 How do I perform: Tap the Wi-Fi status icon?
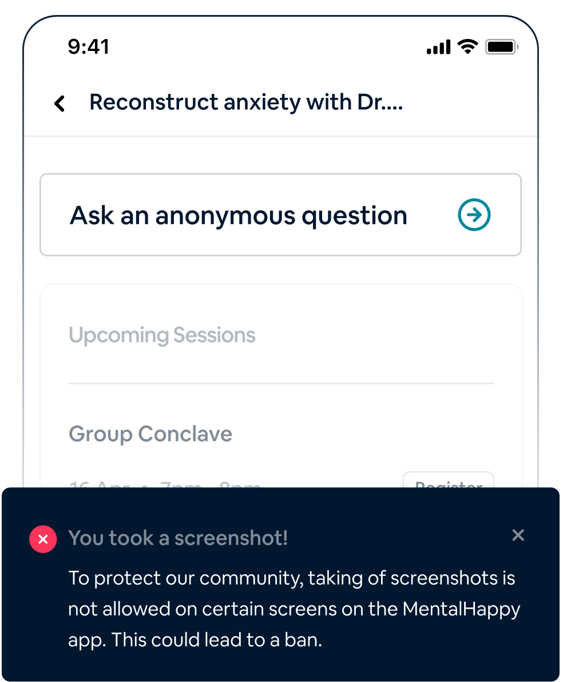pyautogui.click(x=467, y=48)
